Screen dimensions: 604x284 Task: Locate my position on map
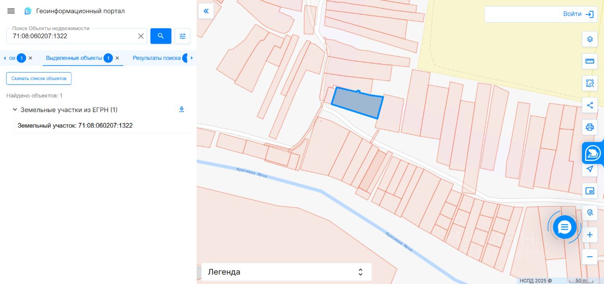(x=590, y=169)
